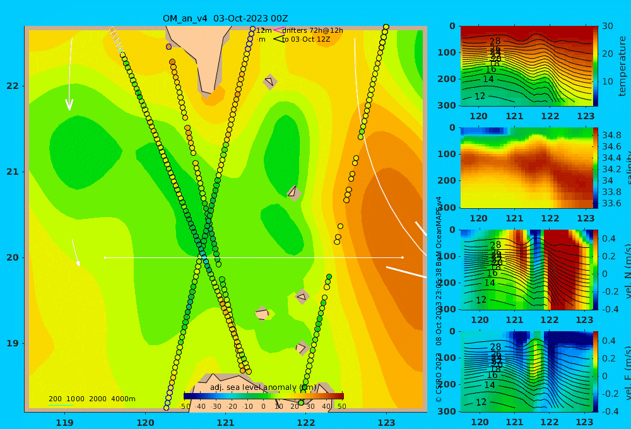Click latitude tick 20 on main map
This screenshot has width=631, height=429.
tap(13, 257)
